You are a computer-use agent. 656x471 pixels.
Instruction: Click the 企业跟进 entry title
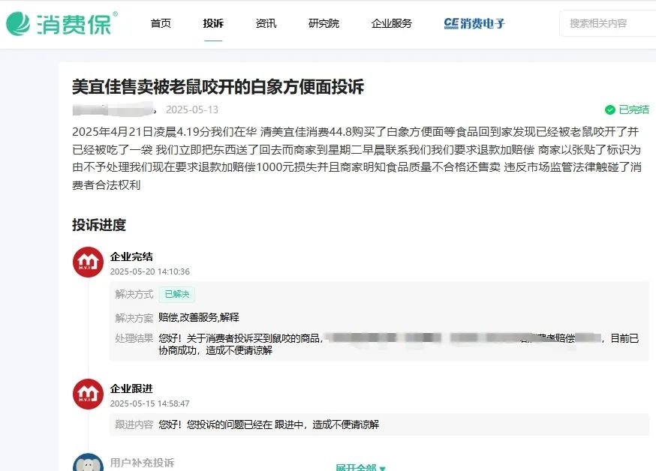coord(131,388)
